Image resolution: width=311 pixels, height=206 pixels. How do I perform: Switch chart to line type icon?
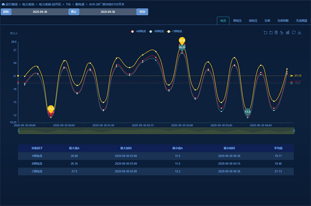tap(282, 33)
